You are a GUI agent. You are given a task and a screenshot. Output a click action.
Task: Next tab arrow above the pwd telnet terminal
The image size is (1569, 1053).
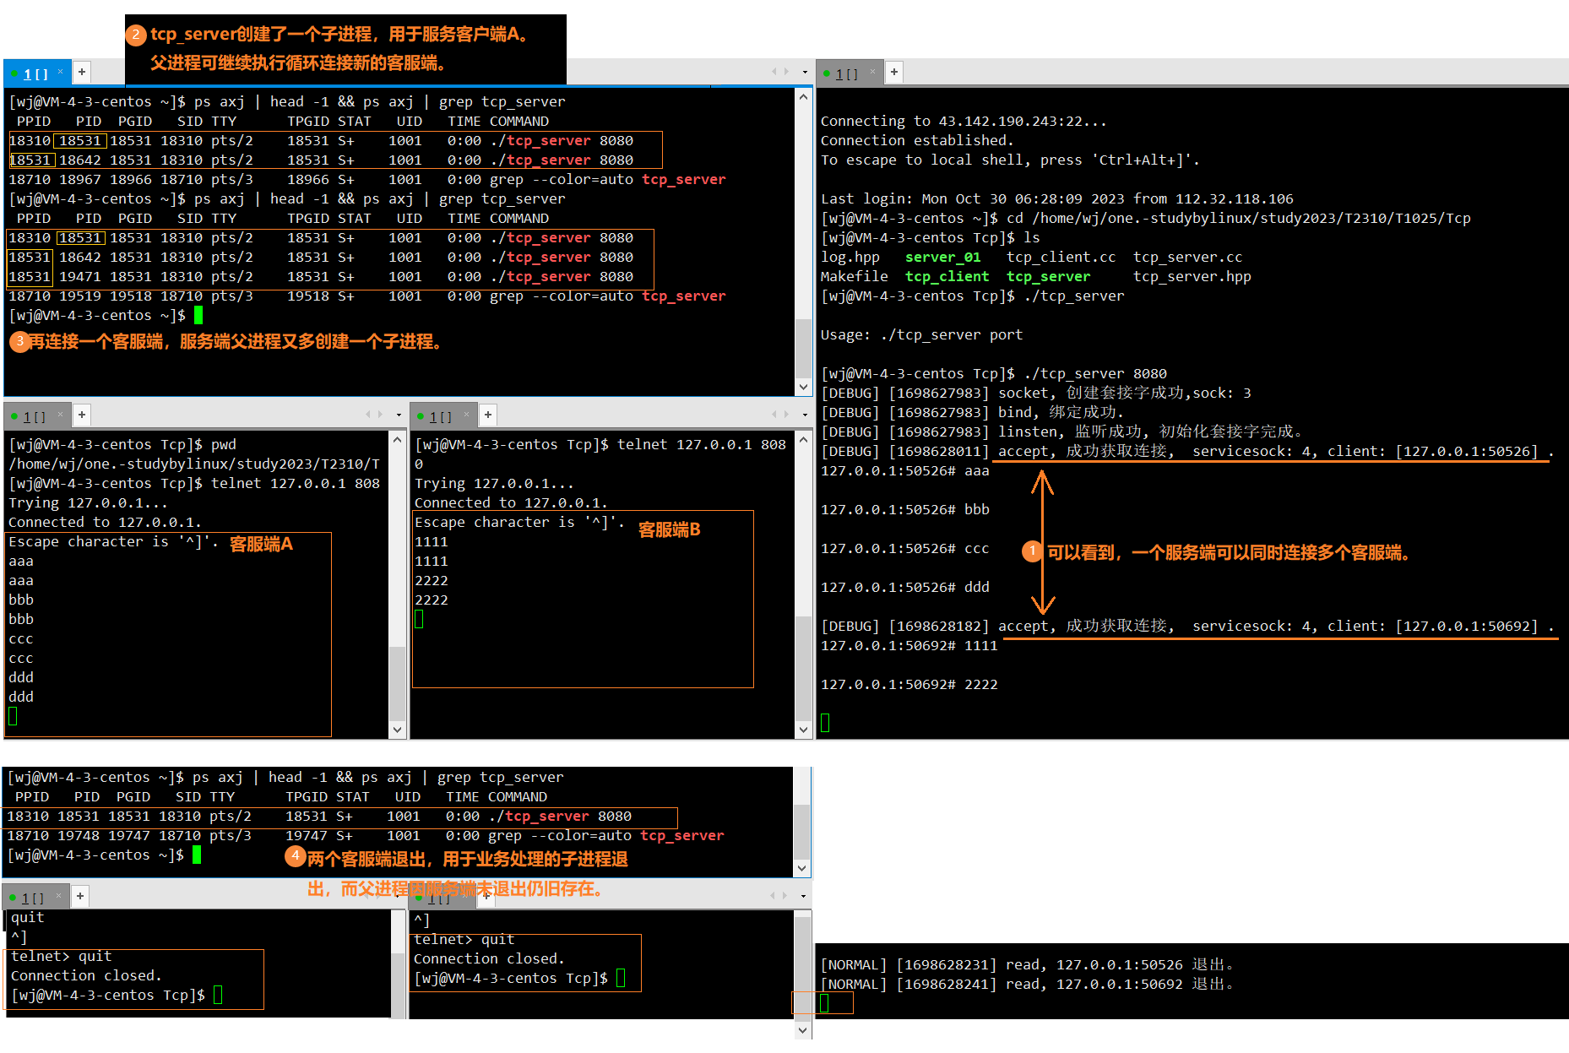(x=382, y=415)
